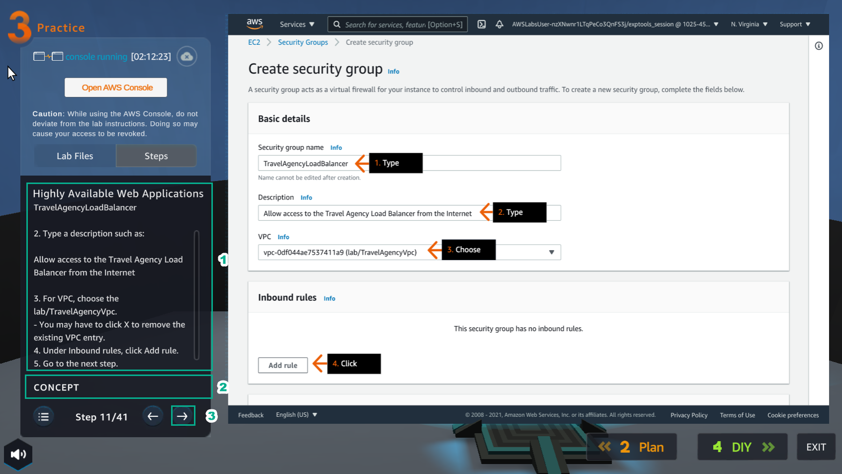Open the Terms of Use link

click(x=737, y=415)
